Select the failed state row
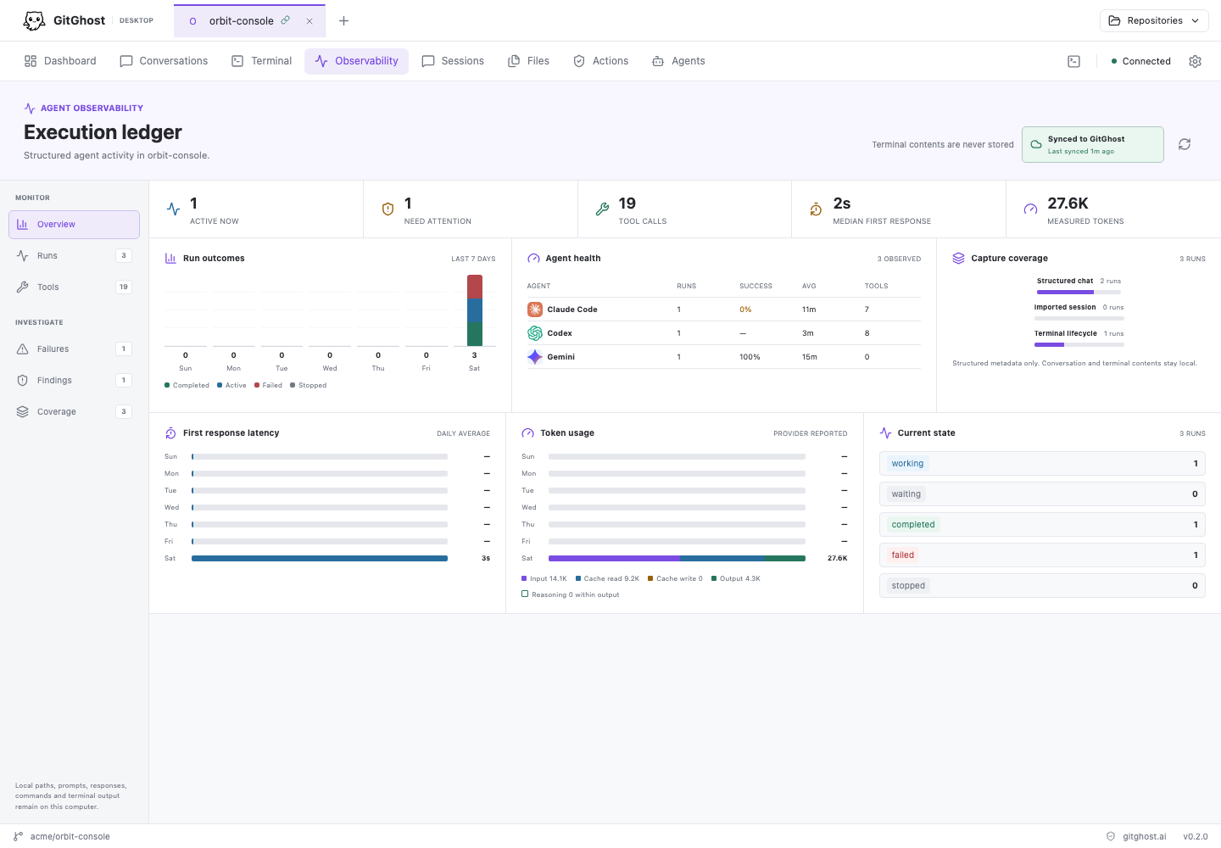The image size is (1221, 848). point(1042,555)
